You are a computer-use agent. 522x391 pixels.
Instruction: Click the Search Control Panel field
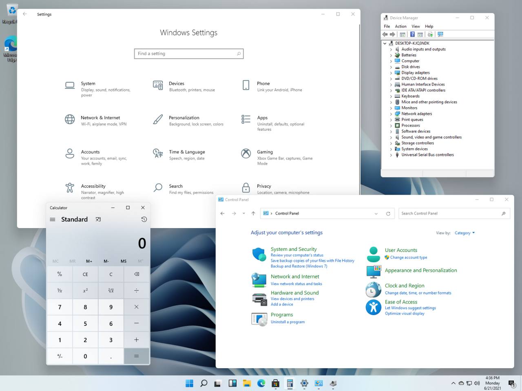[x=454, y=213]
